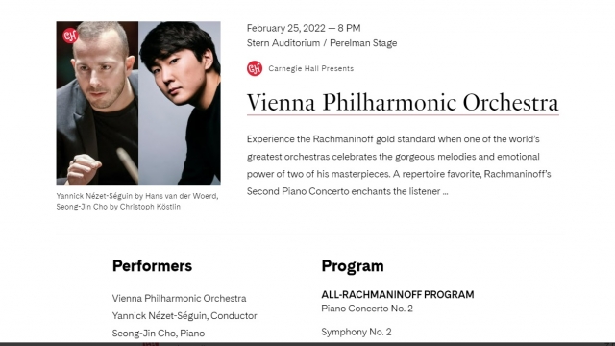
Task: Click Piano Concerto No. 2 program item
Action: tap(367, 309)
